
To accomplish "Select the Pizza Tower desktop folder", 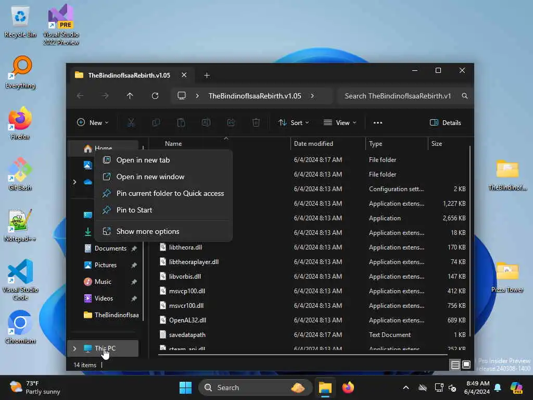I will [x=507, y=277].
